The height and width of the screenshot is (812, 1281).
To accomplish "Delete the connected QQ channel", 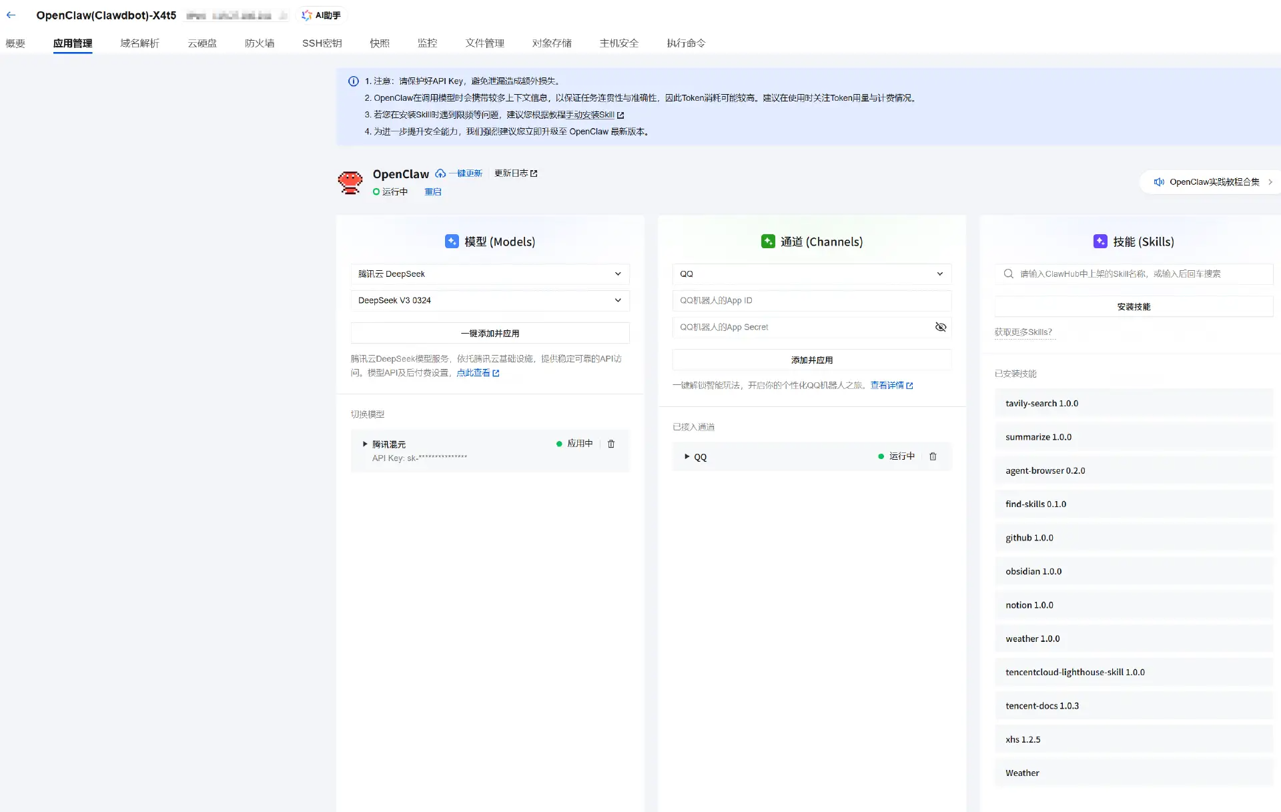I will click(x=933, y=456).
